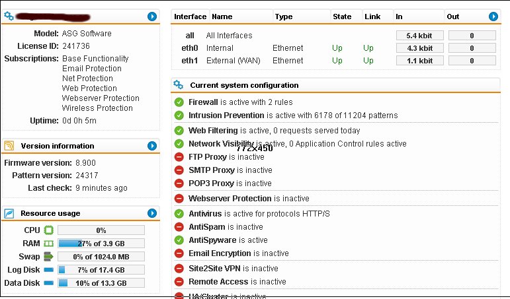Click the gears icon beside Current system configuration
This screenshot has width=510, height=299.
pos(178,84)
